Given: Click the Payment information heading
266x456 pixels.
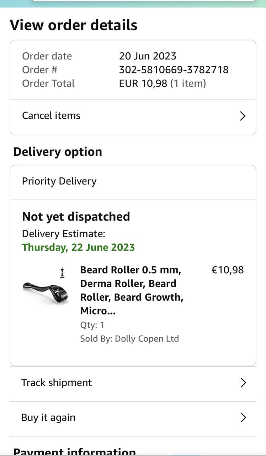Looking at the screenshot, I should [x=75, y=452].
